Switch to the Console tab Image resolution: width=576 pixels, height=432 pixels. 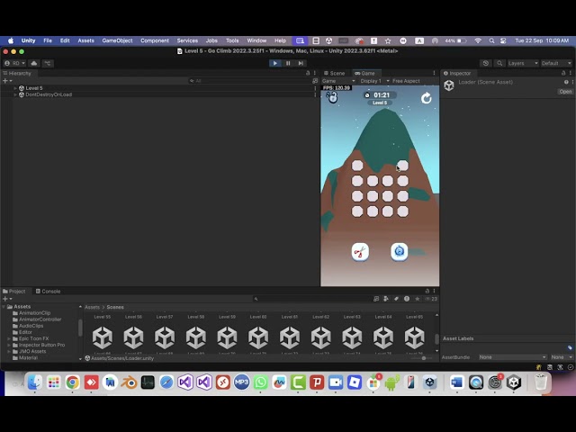(48, 292)
